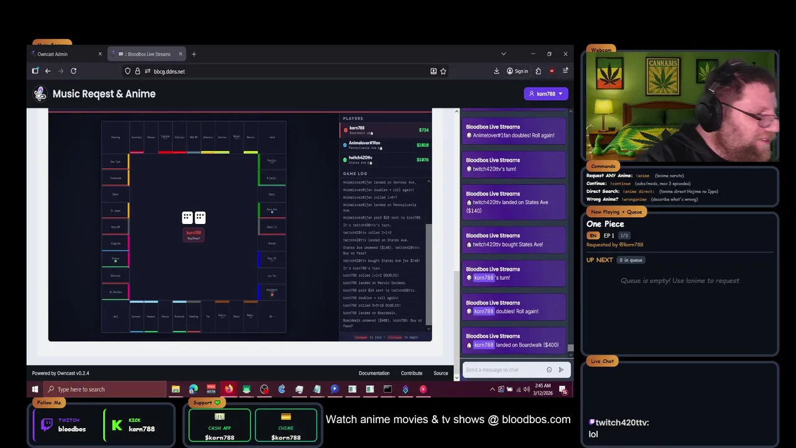Click the page scrollbar down arrow

[456, 377]
